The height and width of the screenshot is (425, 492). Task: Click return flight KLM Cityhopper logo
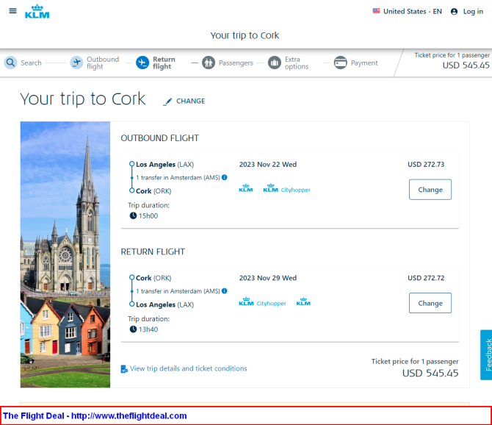pos(262,302)
